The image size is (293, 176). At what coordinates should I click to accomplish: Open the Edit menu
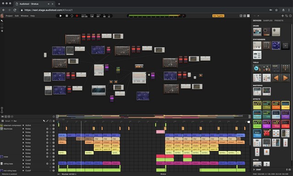tap(17, 16)
